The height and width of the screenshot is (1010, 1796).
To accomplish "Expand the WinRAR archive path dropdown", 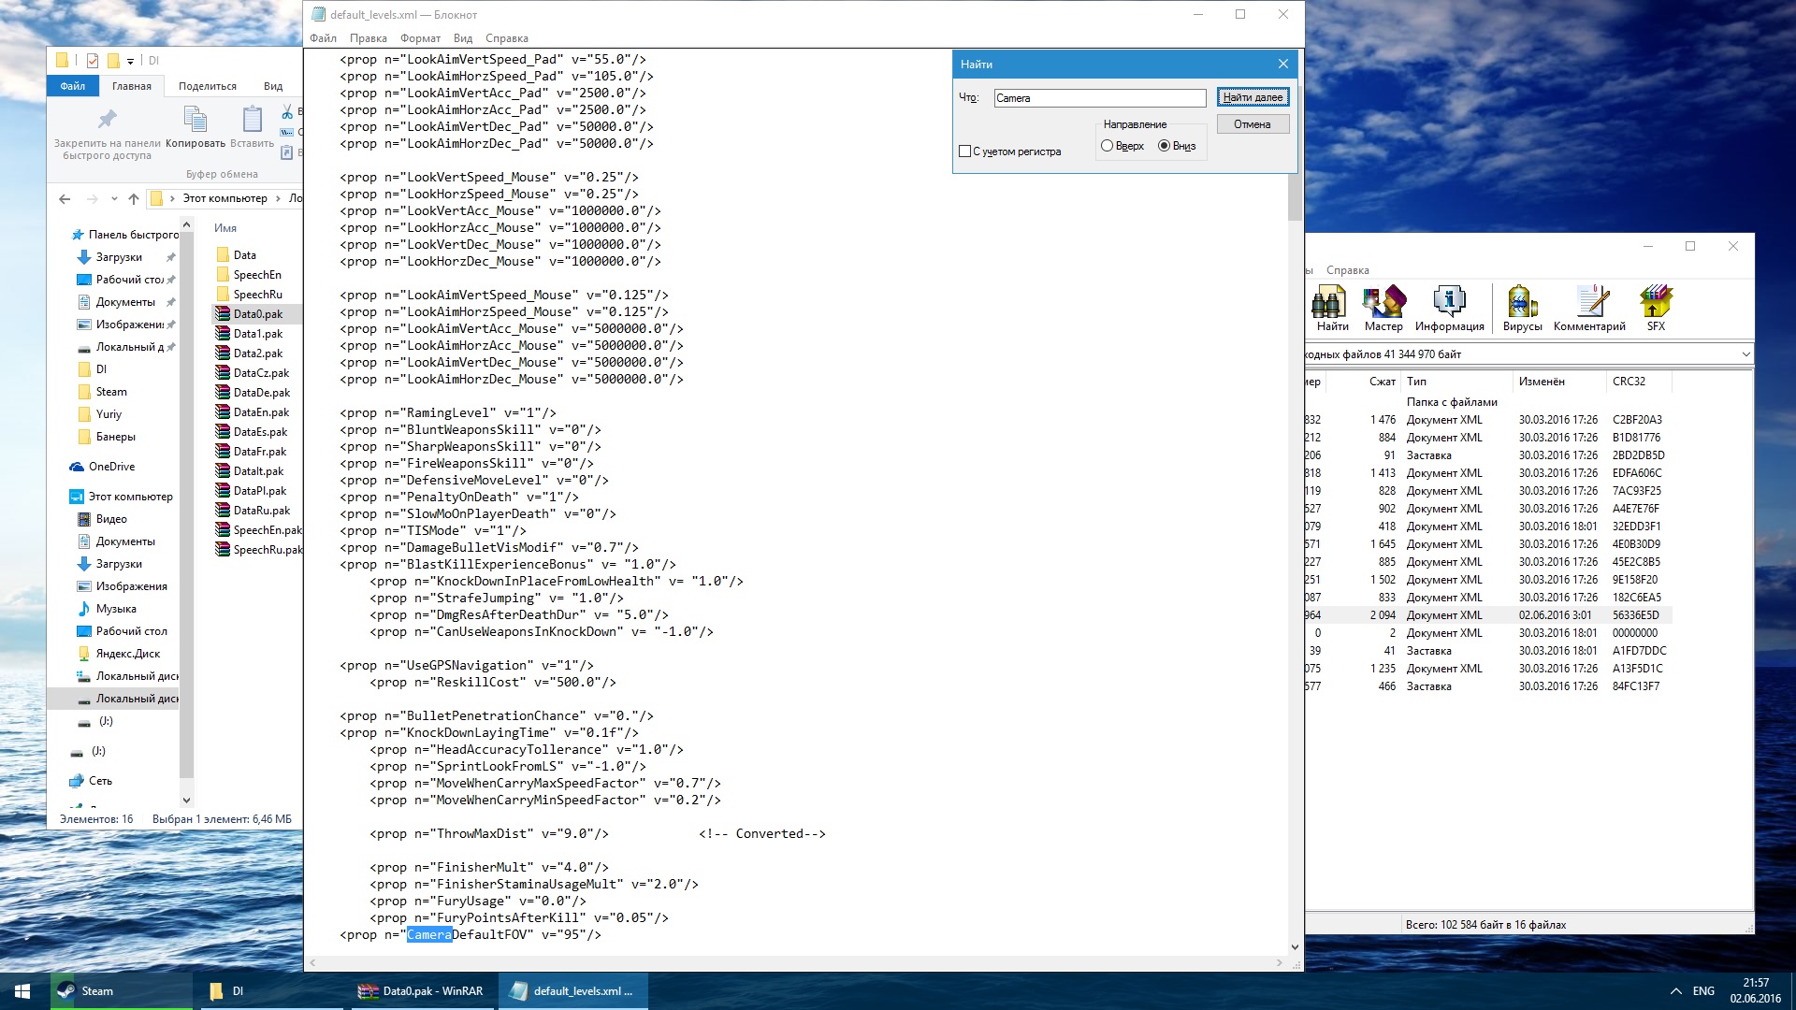I will click(x=1745, y=354).
